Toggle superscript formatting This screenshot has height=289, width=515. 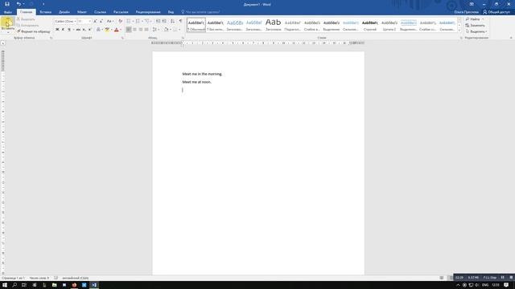click(89, 30)
